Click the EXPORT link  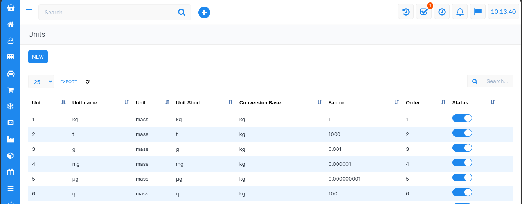coord(68,82)
